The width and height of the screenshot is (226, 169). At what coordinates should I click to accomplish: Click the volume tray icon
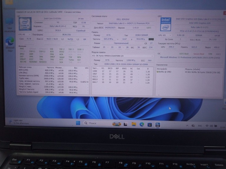pos(211,126)
